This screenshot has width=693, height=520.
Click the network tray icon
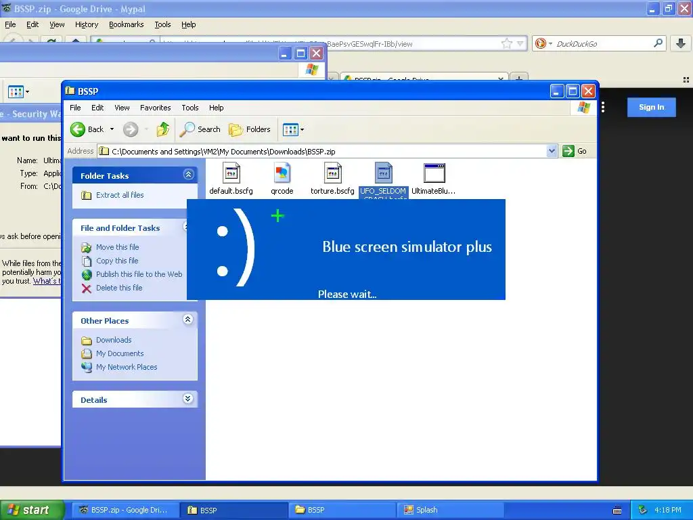tap(643, 510)
